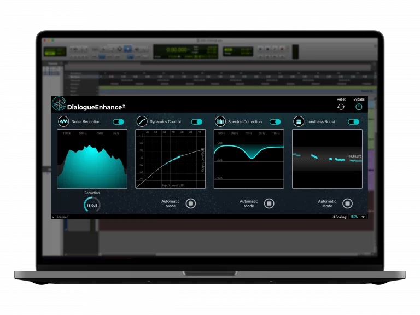Click the -18dB LUFS target label
420x315 pixels.
pos(355,156)
